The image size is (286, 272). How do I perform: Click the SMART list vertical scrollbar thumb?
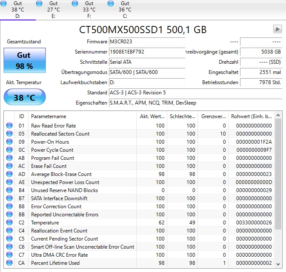[278, 175]
